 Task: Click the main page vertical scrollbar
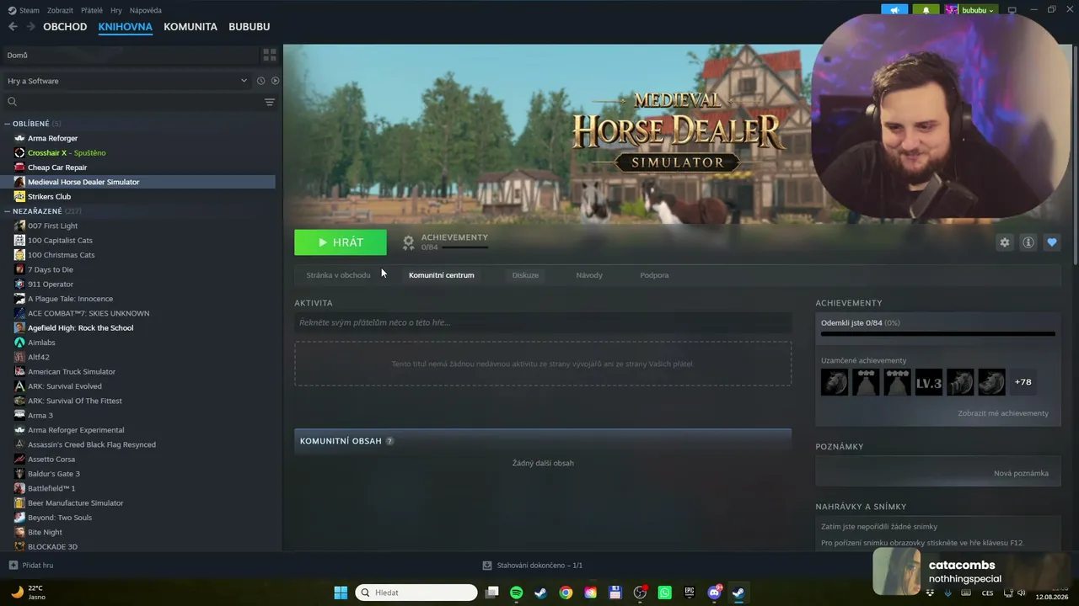coord(1076,156)
